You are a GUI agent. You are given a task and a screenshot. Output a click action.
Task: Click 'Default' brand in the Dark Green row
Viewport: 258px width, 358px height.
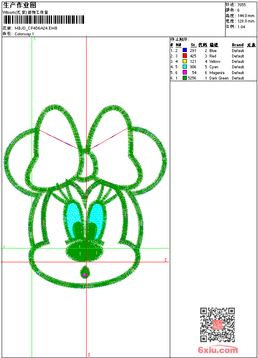238,78
